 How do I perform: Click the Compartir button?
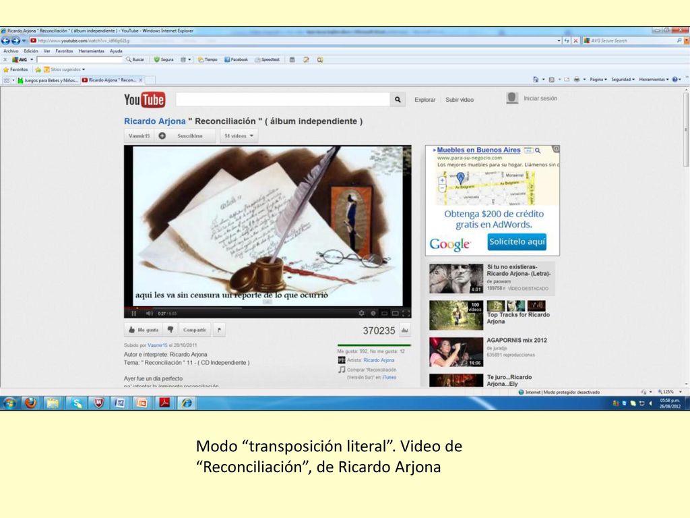[195, 329]
